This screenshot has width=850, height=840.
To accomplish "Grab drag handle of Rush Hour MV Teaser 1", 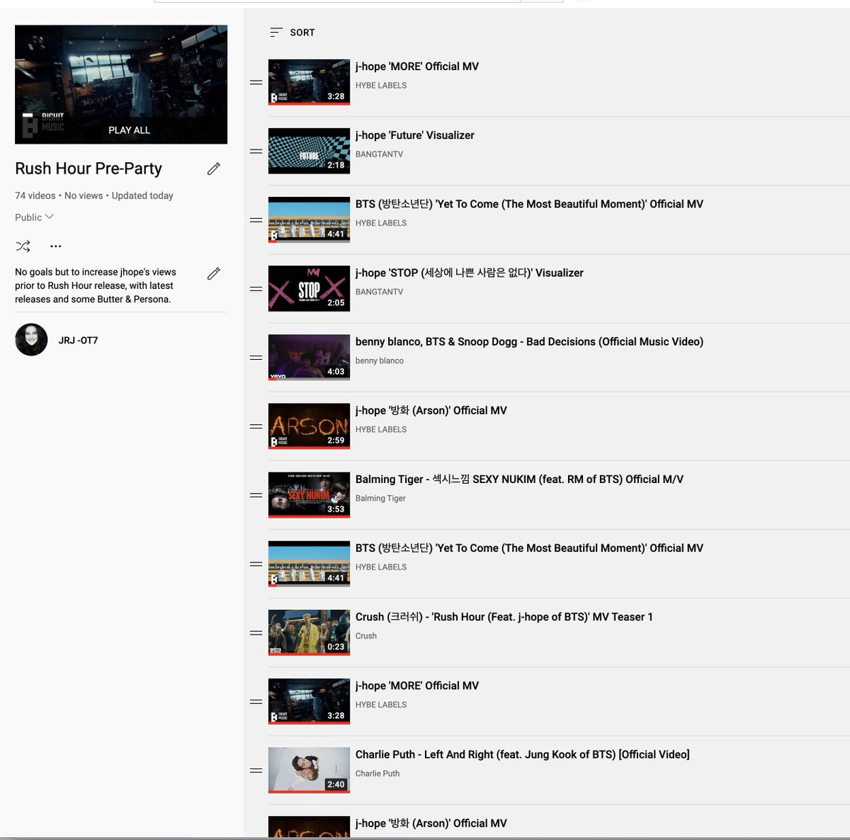I will [x=256, y=632].
